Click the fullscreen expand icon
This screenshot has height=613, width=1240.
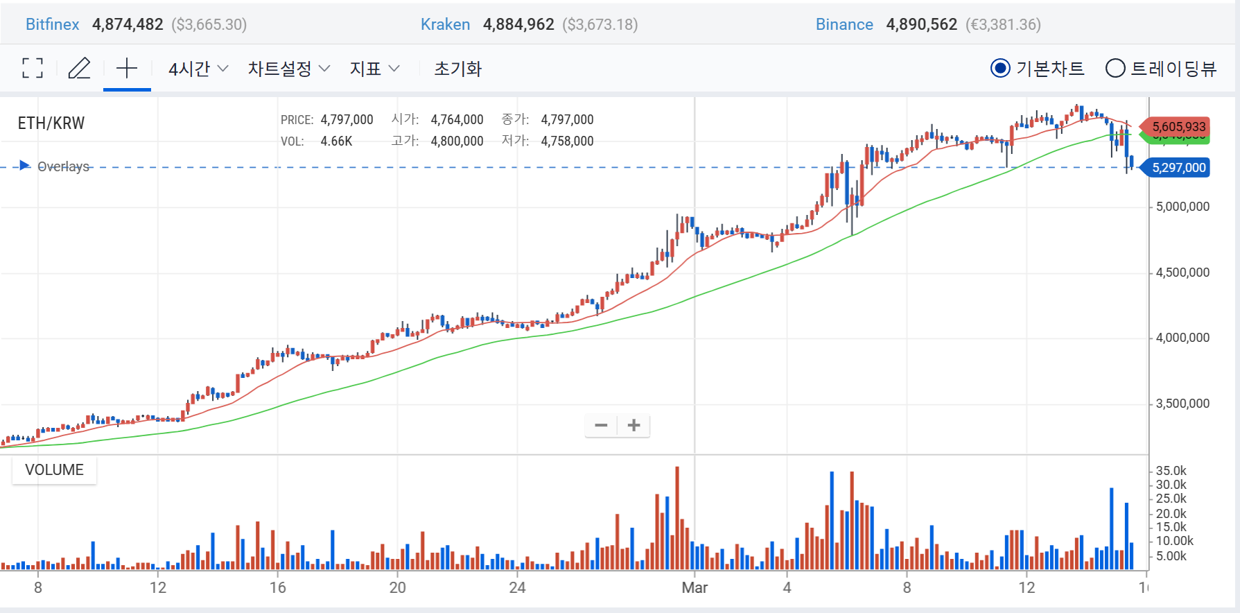click(x=32, y=68)
